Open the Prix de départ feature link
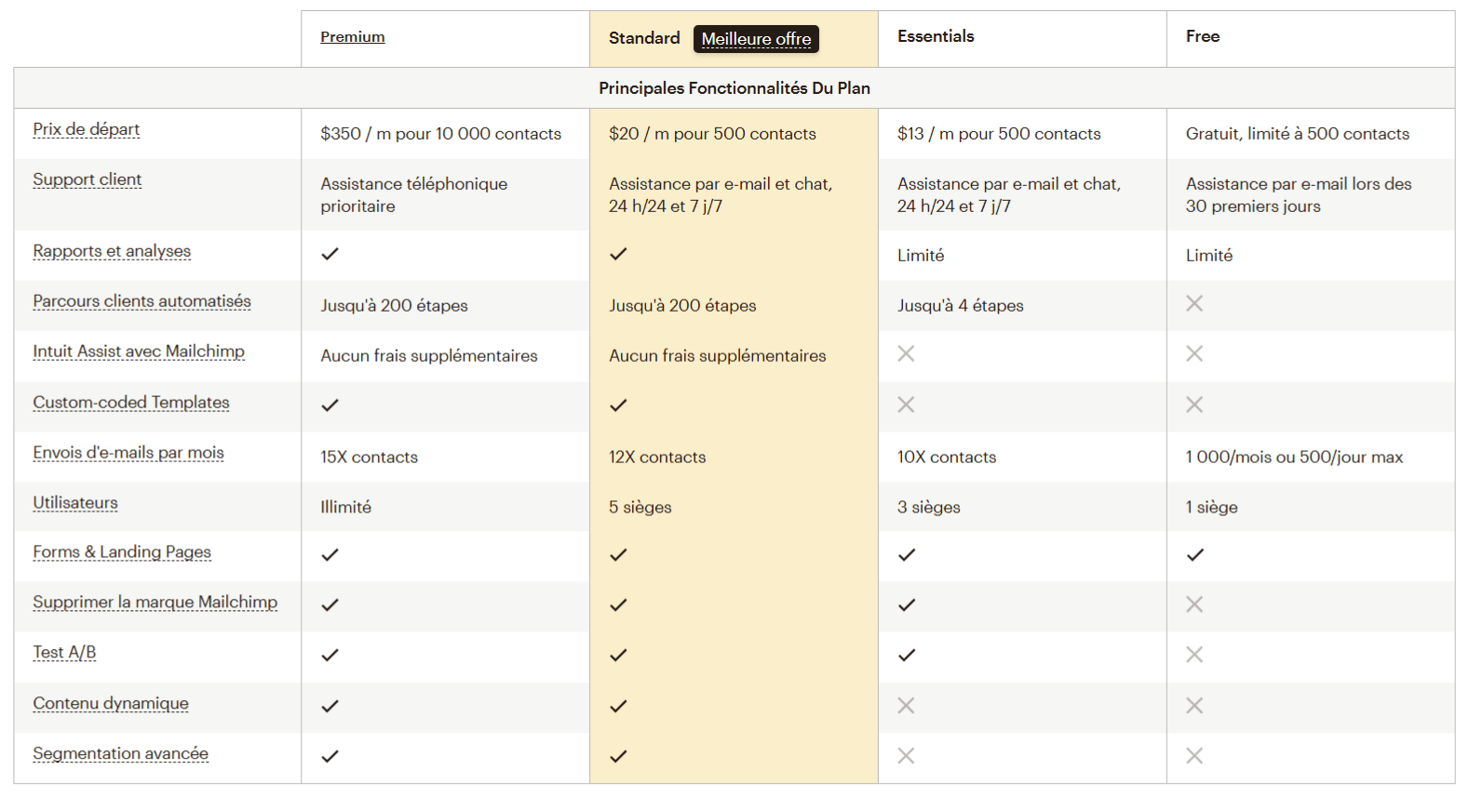The image size is (1469, 796). pos(87,129)
